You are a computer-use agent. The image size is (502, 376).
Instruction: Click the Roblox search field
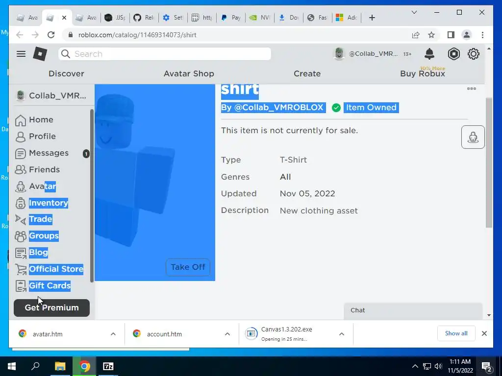pos(165,54)
